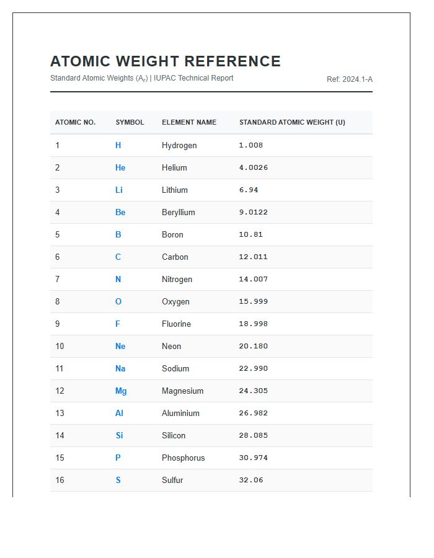
Task: Select the He symbol link
Action: (120, 167)
